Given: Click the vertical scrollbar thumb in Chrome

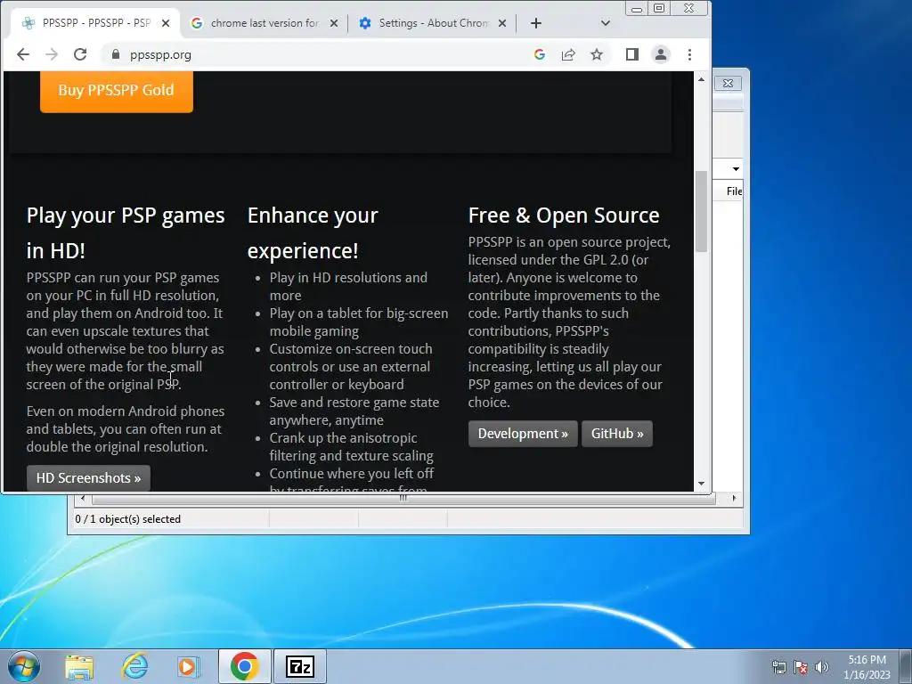Looking at the screenshot, I should [x=702, y=211].
